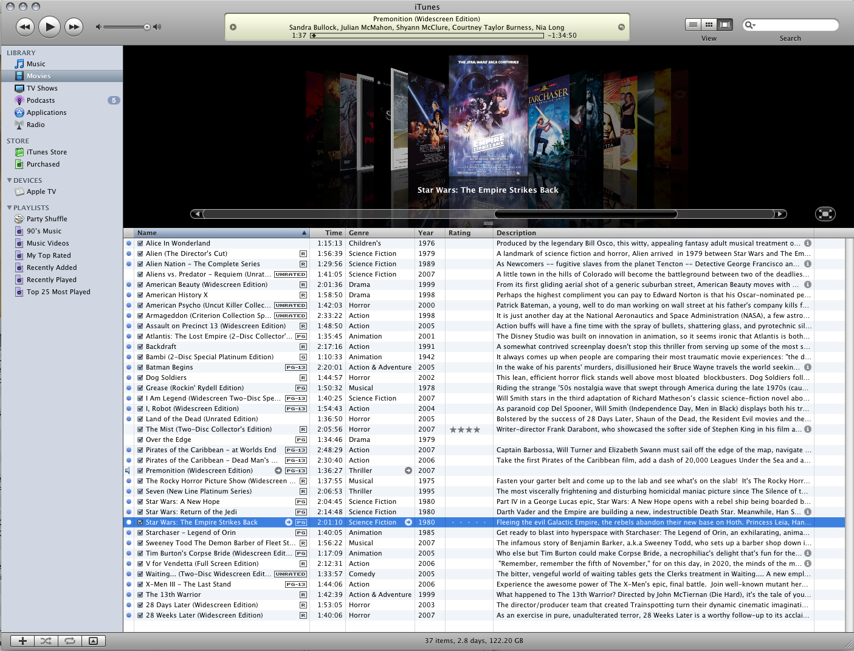
Task: Uncheck The 13th Warrior checkbox
Action: pos(140,594)
